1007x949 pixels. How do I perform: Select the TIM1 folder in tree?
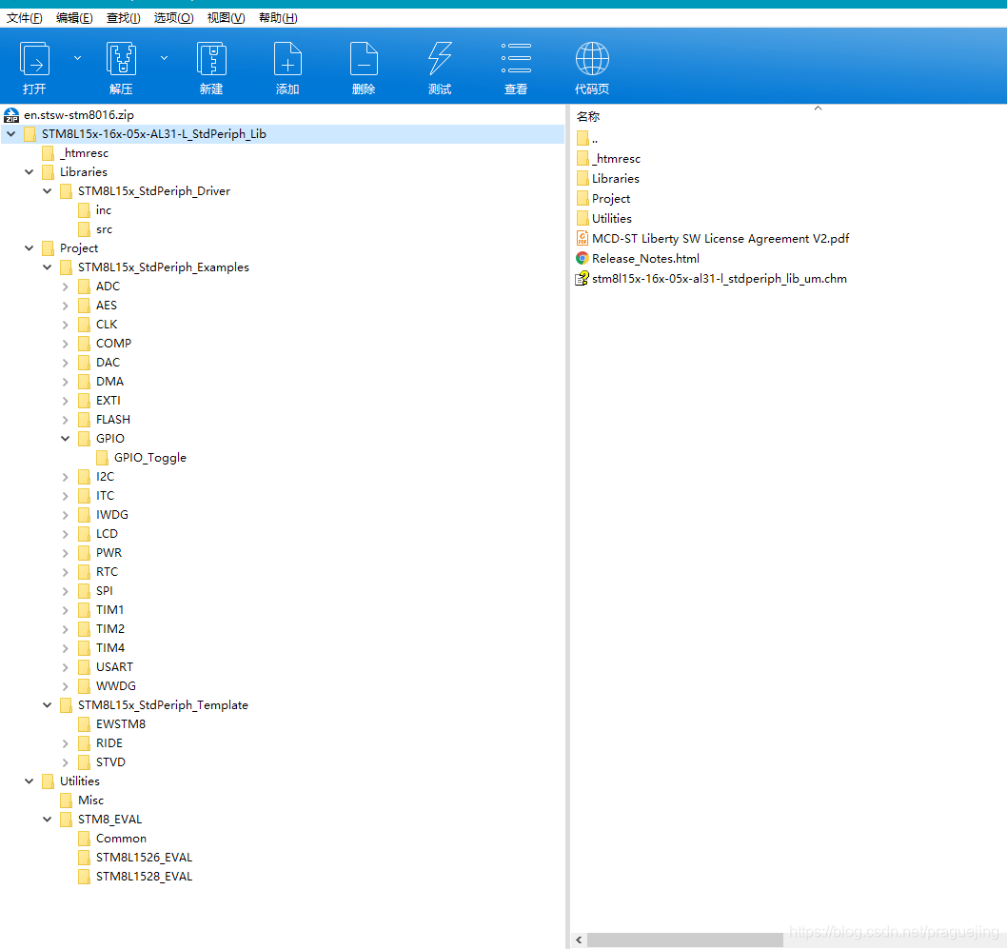coord(109,610)
